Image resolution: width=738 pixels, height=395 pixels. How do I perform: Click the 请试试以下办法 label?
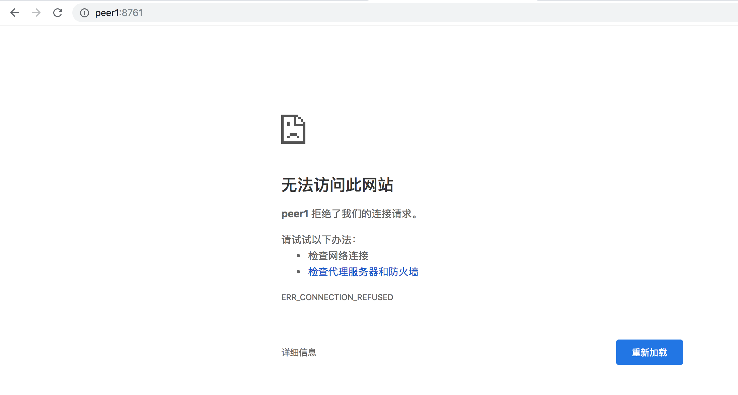[x=318, y=240]
